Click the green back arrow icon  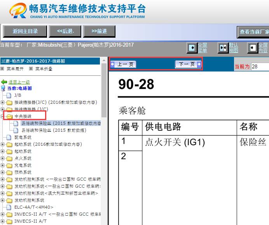click(4, 82)
